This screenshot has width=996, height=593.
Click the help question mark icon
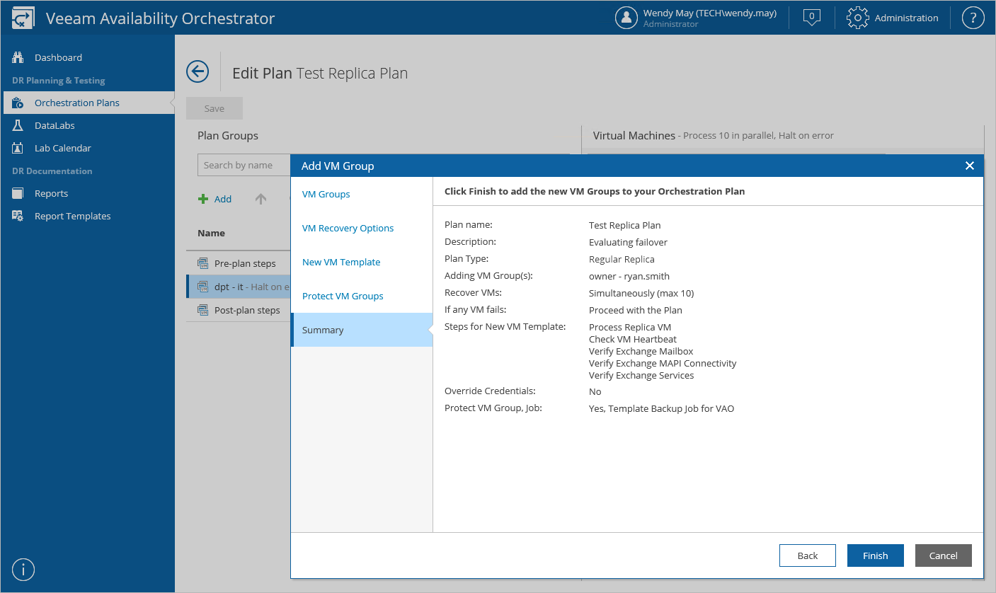973,18
